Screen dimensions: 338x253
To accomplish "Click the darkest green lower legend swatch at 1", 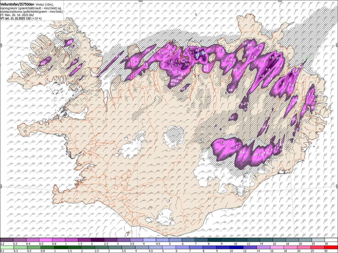I will 61,247.
